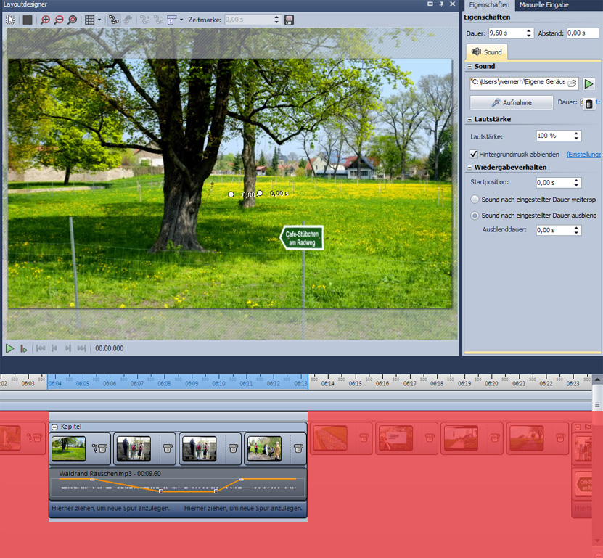Browse for sound file with folder icon
Screen dimensions: 603x558
pyautogui.click(x=572, y=83)
